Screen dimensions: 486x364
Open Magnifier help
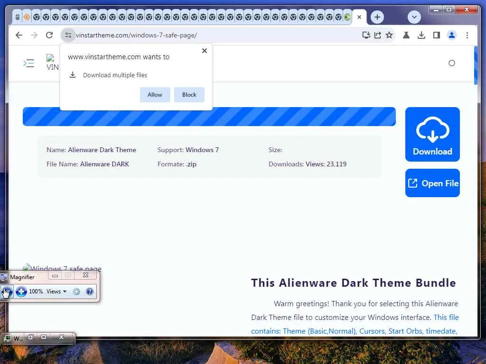click(x=90, y=291)
